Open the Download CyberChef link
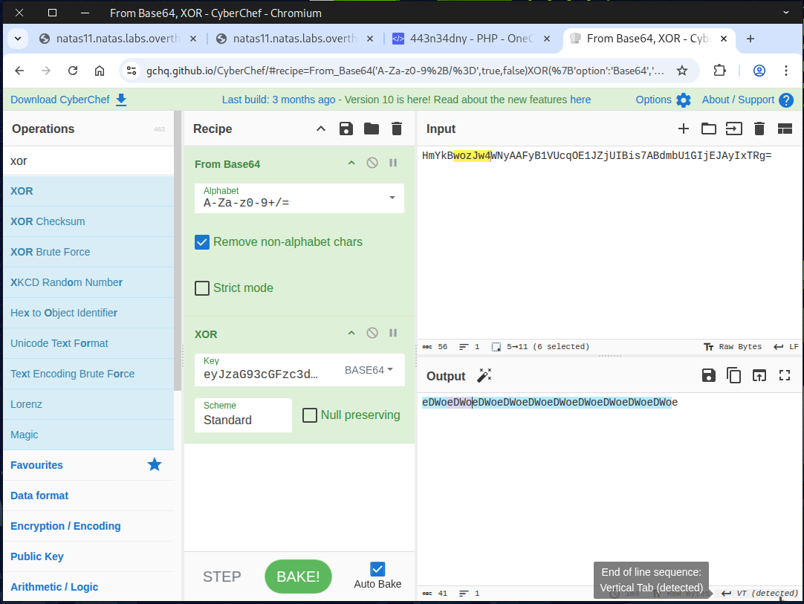The image size is (804, 604). [68, 100]
